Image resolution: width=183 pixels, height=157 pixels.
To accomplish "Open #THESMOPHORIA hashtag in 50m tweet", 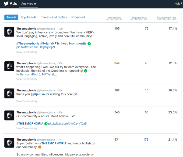I will pos(30,124).
